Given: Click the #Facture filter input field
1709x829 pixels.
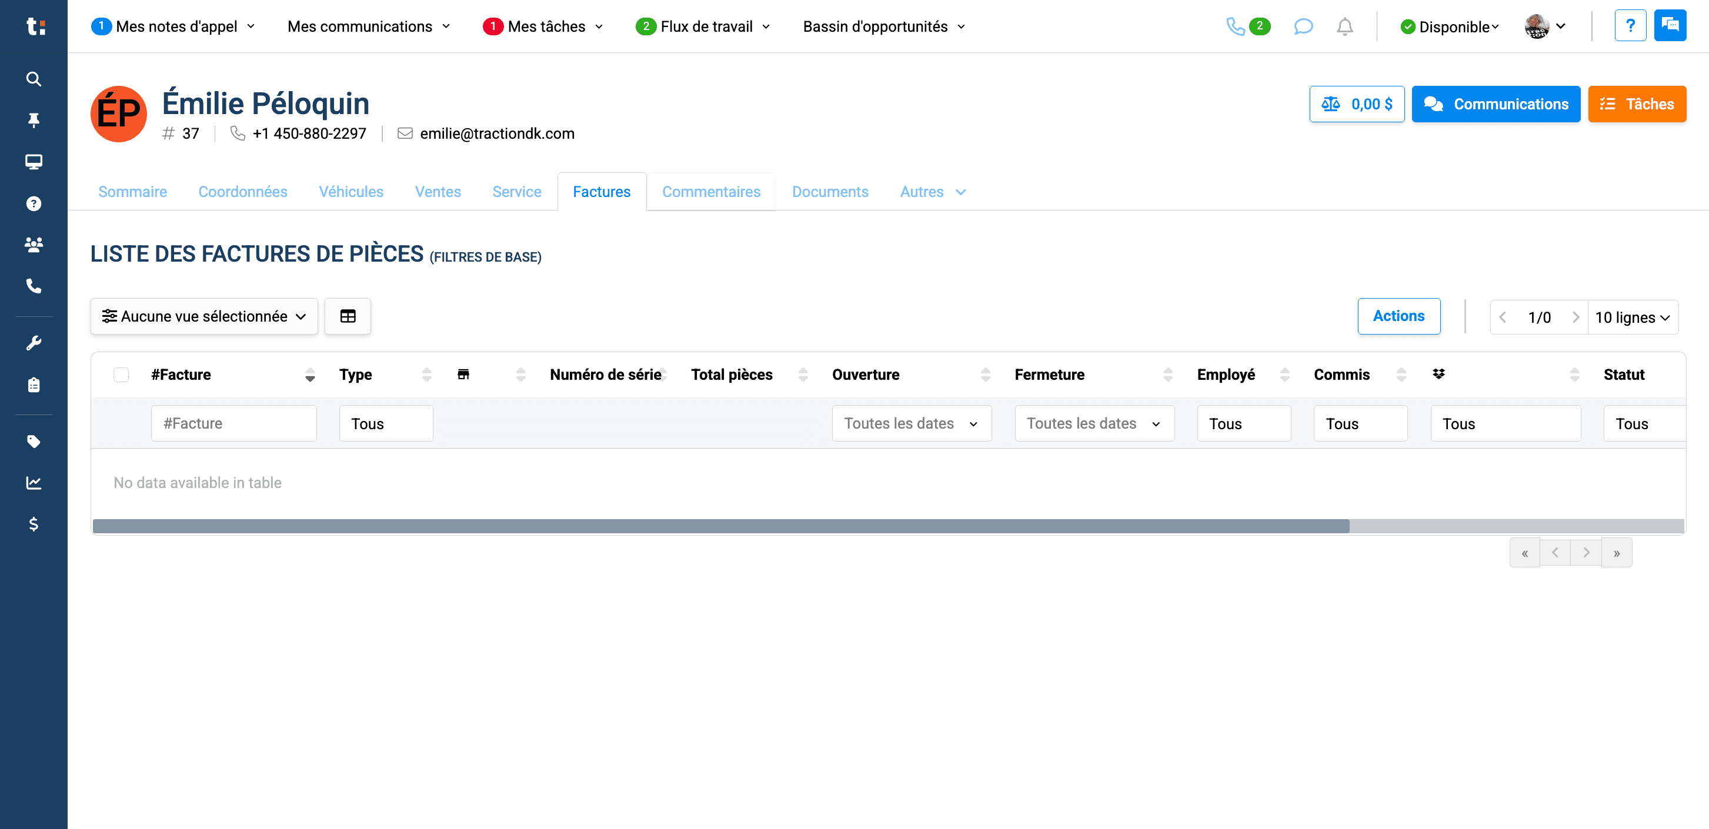Looking at the screenshot, I should point(233,423).
